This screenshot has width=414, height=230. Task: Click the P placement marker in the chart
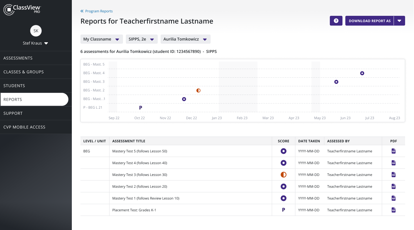tap(140, 107)
